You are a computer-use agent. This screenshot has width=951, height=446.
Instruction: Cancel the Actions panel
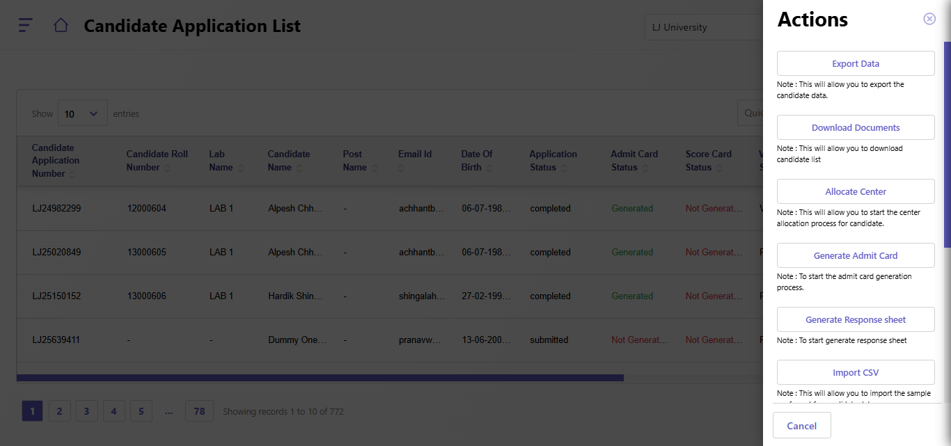pos(801,426)
